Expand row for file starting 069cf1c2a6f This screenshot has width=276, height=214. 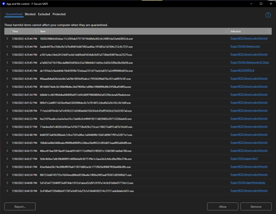(7, 103)
